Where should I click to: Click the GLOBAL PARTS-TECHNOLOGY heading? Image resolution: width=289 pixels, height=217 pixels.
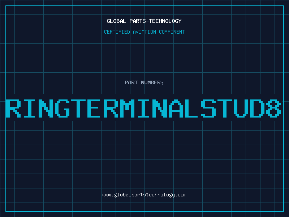tap(144, 21)
